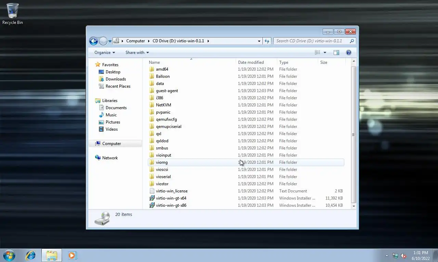Select the virtio-win_license text document icon
This screenshot has width=438, height=262.
152,191
